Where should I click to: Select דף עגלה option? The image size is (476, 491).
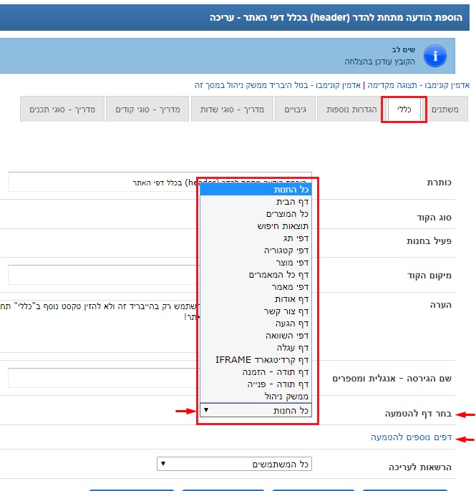pyautogui.click(x=256, y=348)
